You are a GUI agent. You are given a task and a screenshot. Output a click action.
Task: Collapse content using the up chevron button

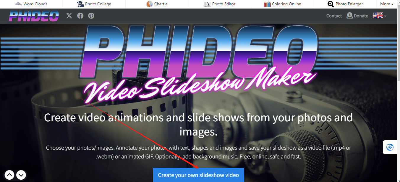tap(9, 175)
